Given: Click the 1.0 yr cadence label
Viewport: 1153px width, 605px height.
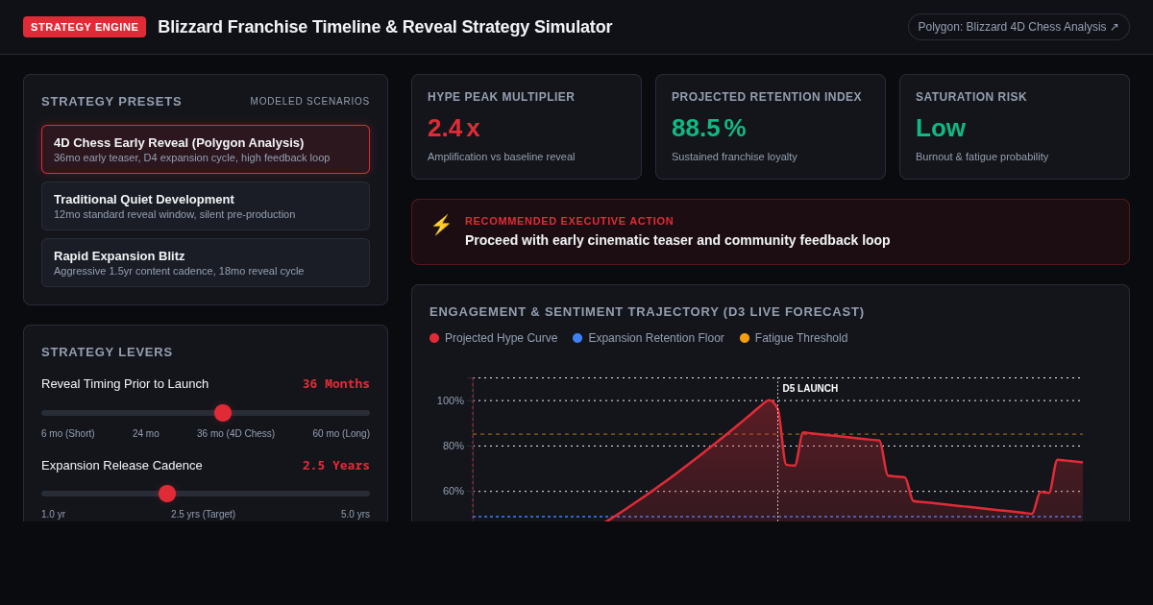Looking at the screenshot, I should (54, 514).
